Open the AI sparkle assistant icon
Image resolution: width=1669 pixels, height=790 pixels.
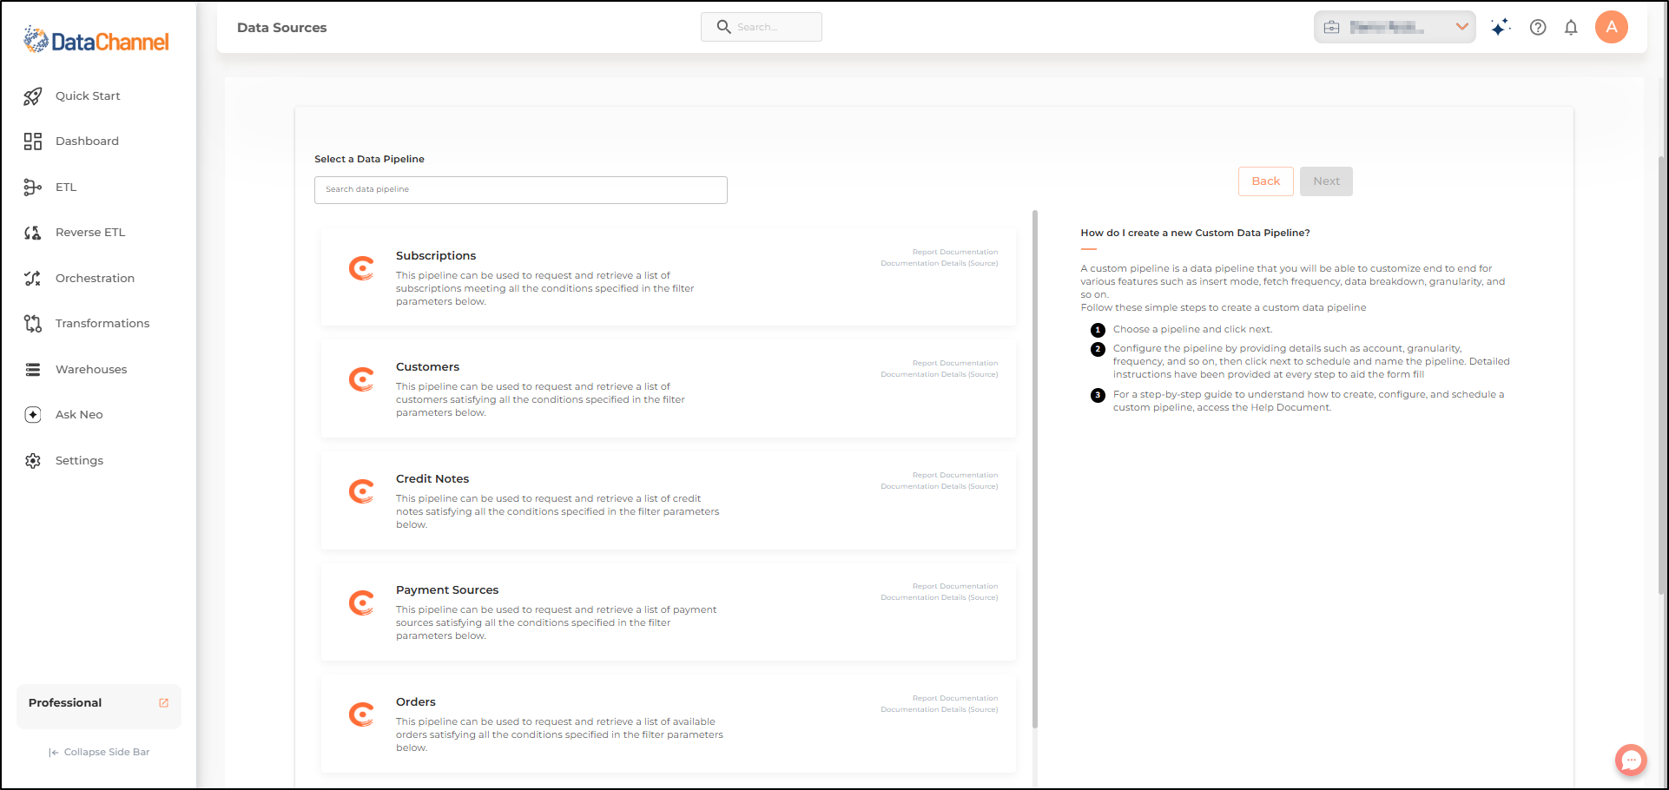[x=1501, y=28]
